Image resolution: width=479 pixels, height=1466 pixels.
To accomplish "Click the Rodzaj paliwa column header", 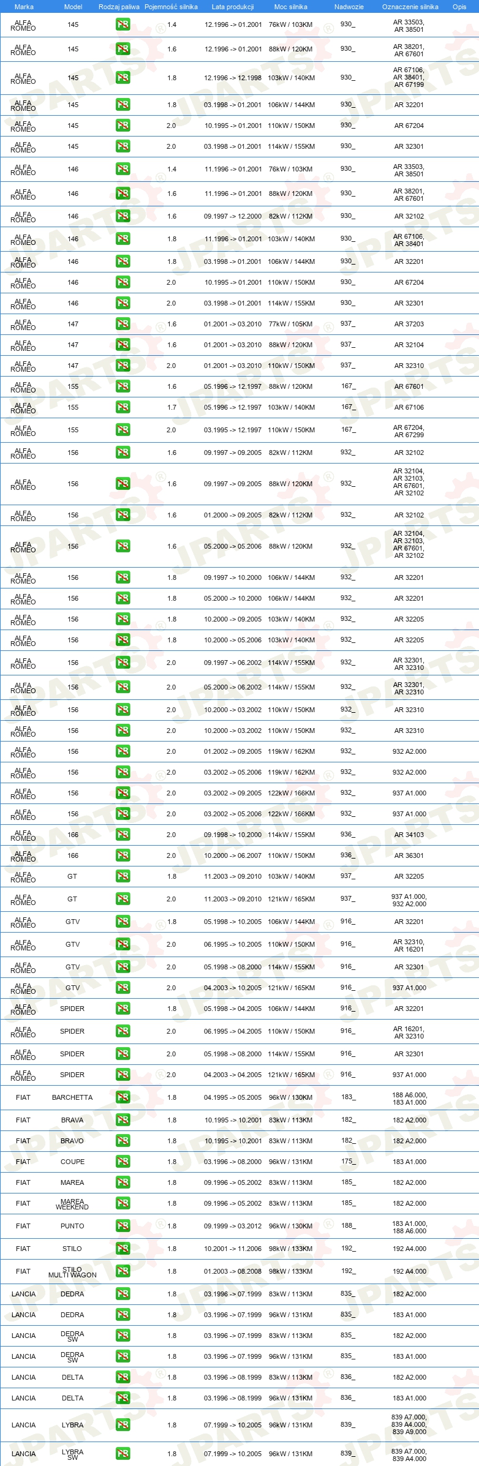I will (x=119, y=7).
